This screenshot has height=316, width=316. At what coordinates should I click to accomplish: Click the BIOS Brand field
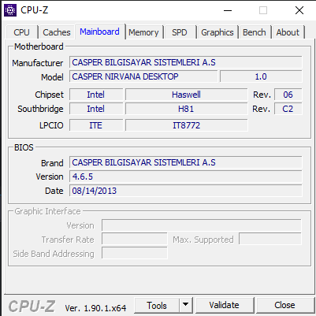pos(186,162)
